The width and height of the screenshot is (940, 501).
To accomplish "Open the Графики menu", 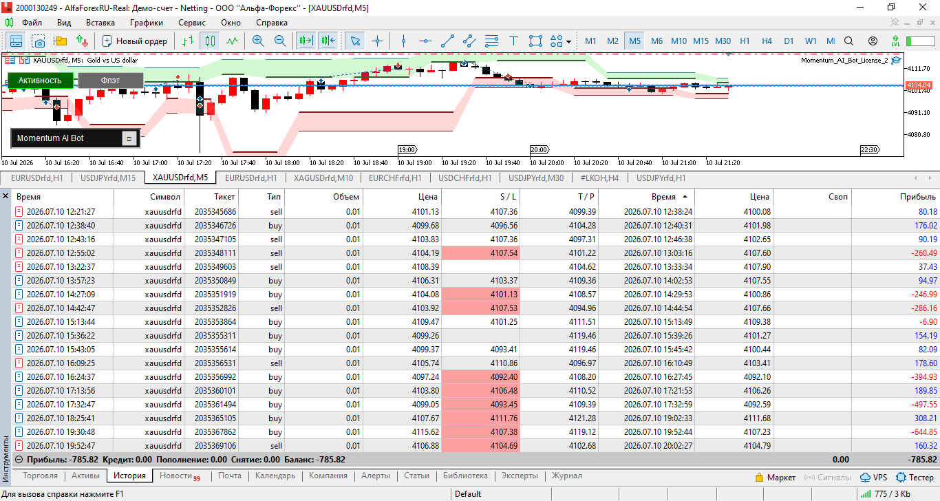I will tap(146, 22).
